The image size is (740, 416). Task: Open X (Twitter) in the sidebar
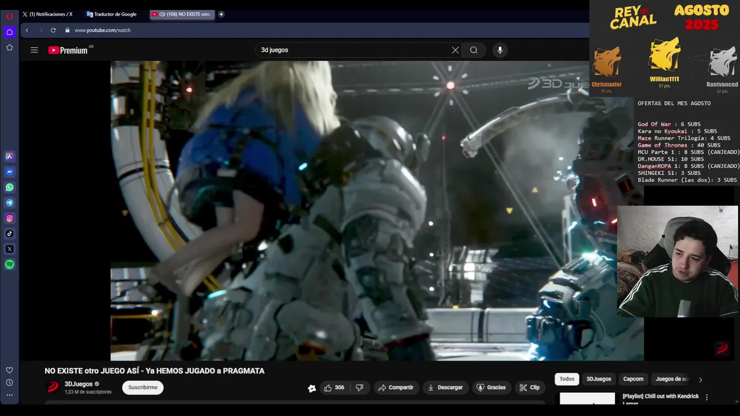pyautogui.click(x=9, y=249)
